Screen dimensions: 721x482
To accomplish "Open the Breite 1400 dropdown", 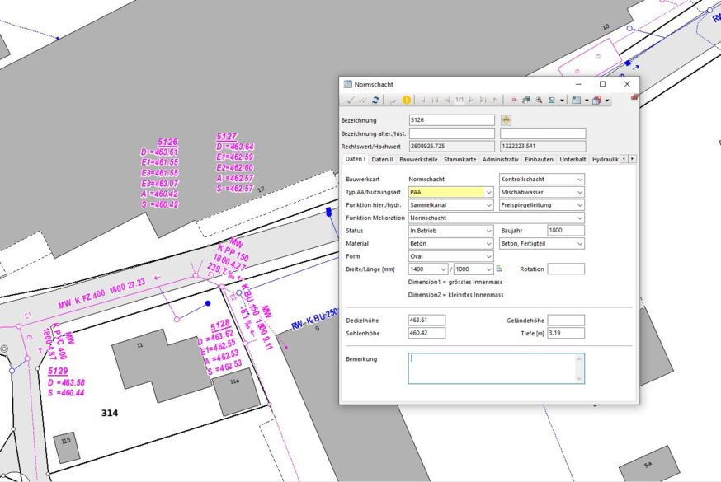I will pos(428,269).
